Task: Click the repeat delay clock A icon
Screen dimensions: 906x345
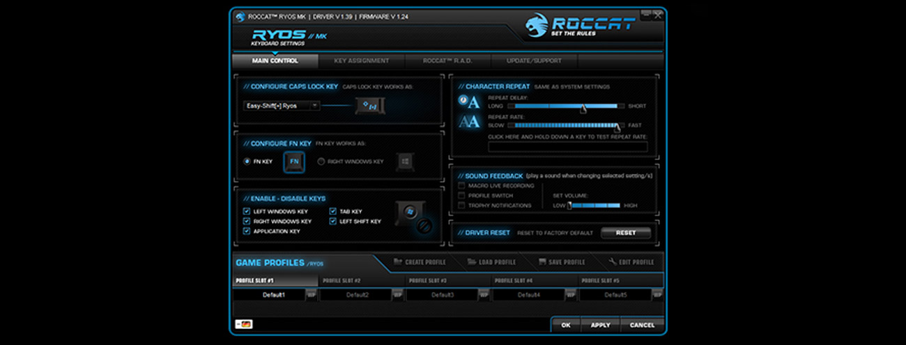Action: pyautogui.click(x=468, y=102)
